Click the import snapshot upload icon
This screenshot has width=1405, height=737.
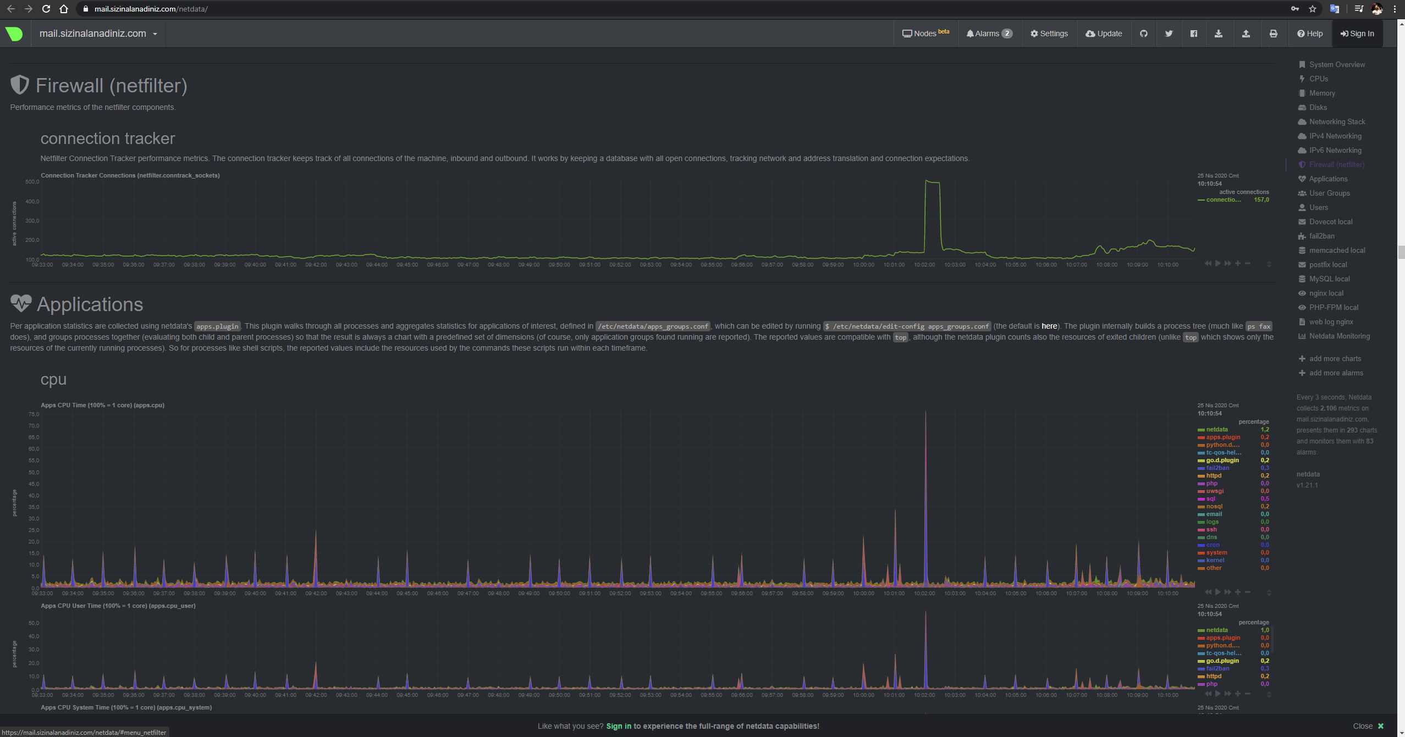(1246, 34)
